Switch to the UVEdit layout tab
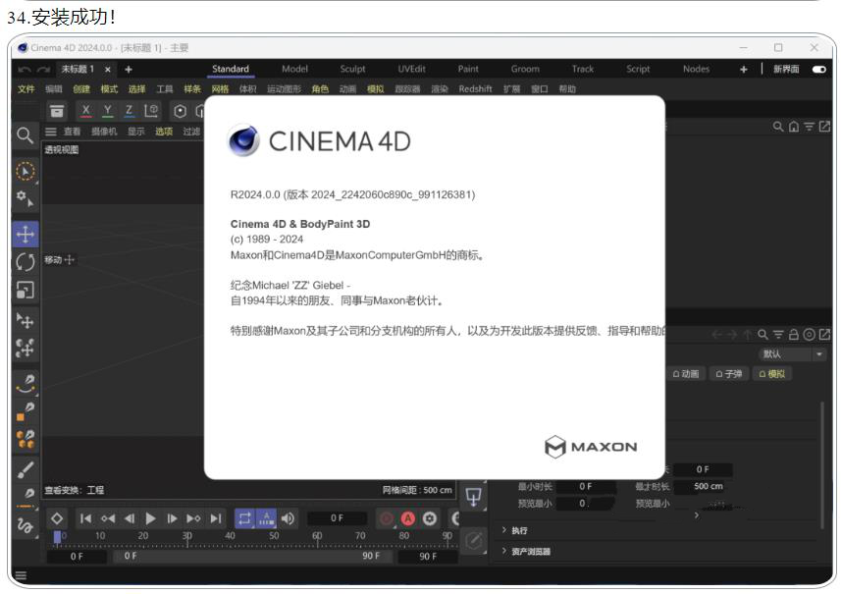Viewport: 841px width, 594px height. [411, 69]
